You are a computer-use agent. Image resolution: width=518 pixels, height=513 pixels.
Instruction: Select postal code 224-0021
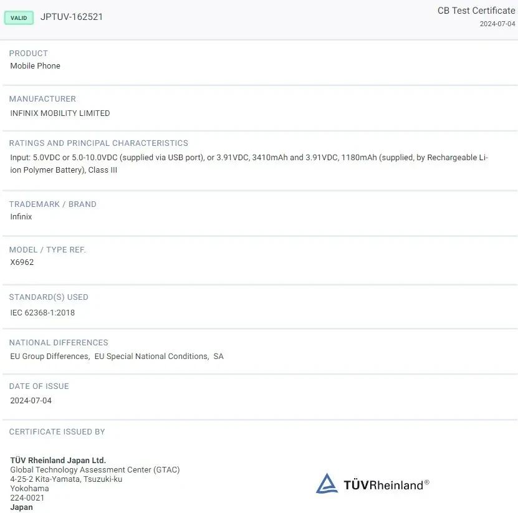coord(27,498)
